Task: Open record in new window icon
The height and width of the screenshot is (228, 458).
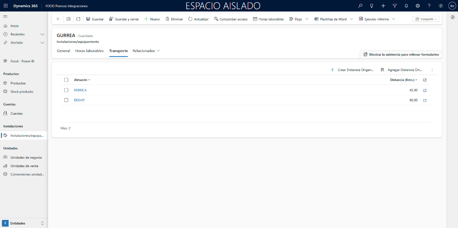Action: [78, 19]
